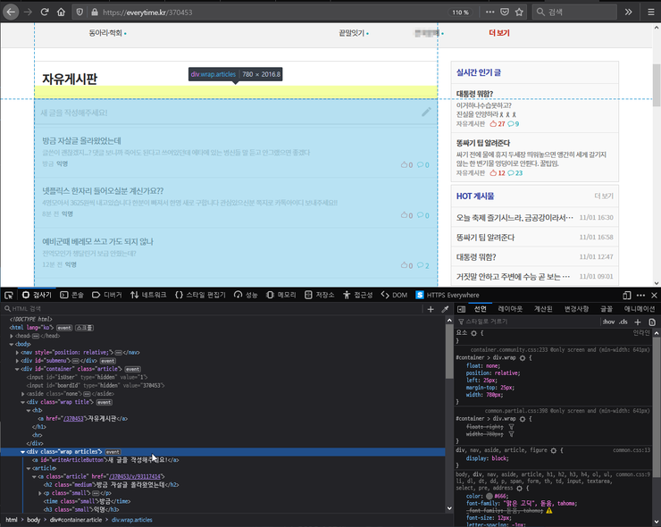Toggle the three-pane inspector layout icon

click(x=461, y=309)
